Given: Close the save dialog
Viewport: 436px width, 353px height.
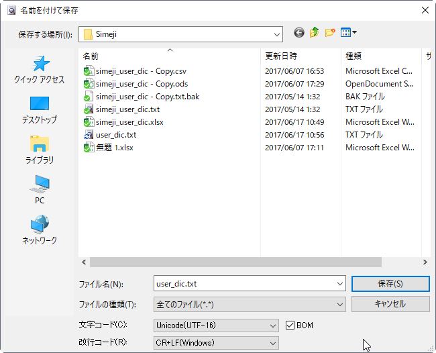Looking at the screenshot, I should click(425, 11).
